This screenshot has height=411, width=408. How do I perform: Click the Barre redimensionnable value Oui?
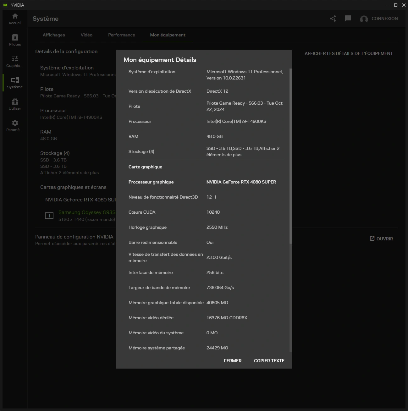click(x=210, y=242)
